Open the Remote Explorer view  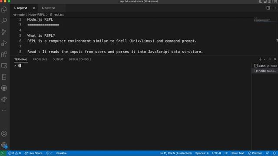[4, 66]
